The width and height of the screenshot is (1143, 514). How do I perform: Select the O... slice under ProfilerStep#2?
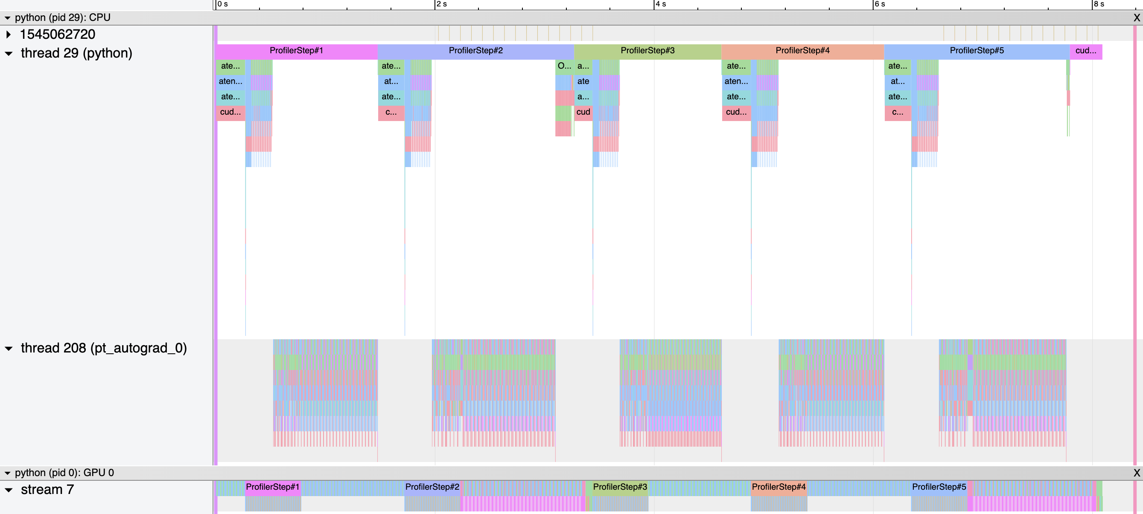pos(564,66)
